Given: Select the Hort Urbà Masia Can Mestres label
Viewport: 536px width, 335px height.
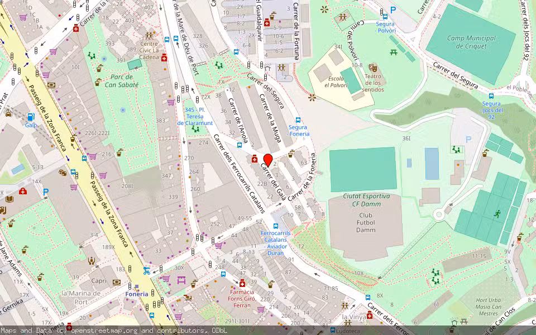Looking at the screenshot, I should 489,307.
